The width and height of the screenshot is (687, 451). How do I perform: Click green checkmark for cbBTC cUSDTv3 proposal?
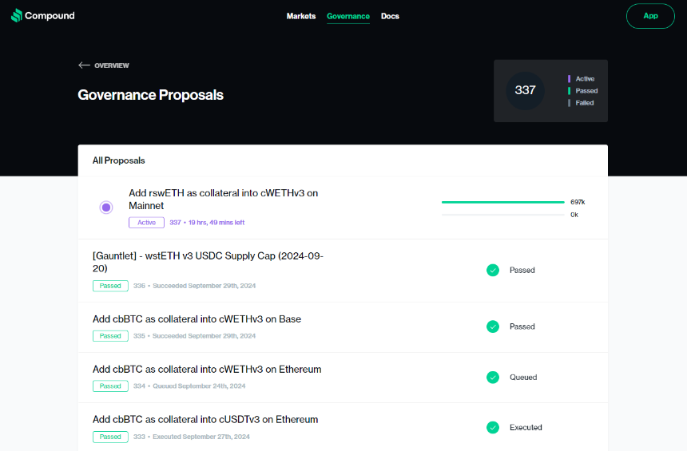[493, 427]
